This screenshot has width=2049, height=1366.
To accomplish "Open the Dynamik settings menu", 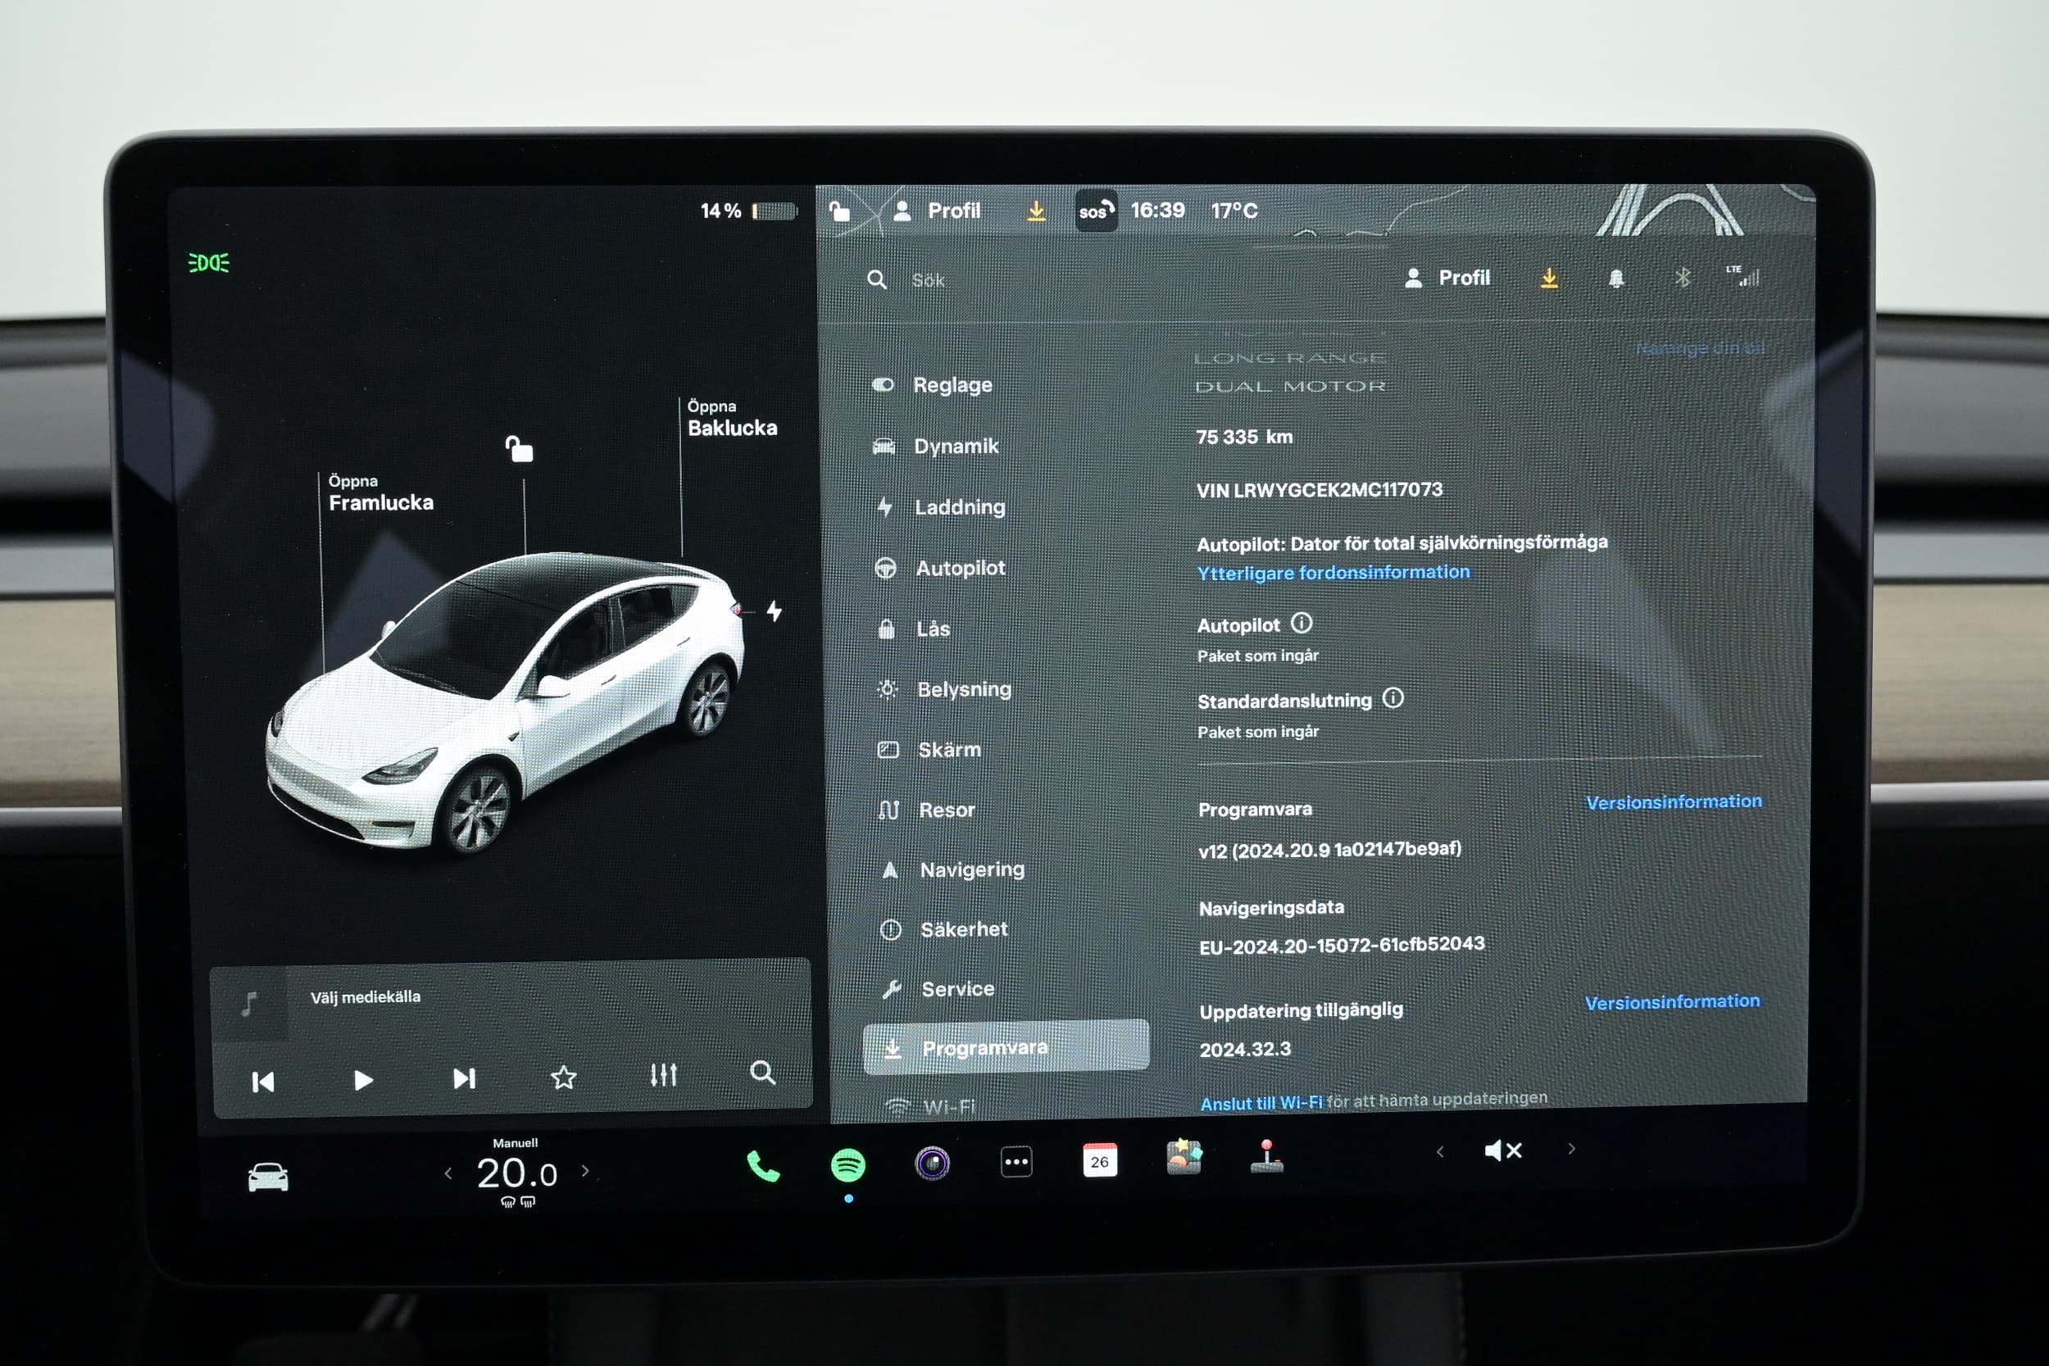I will click(x=936, y=446).
